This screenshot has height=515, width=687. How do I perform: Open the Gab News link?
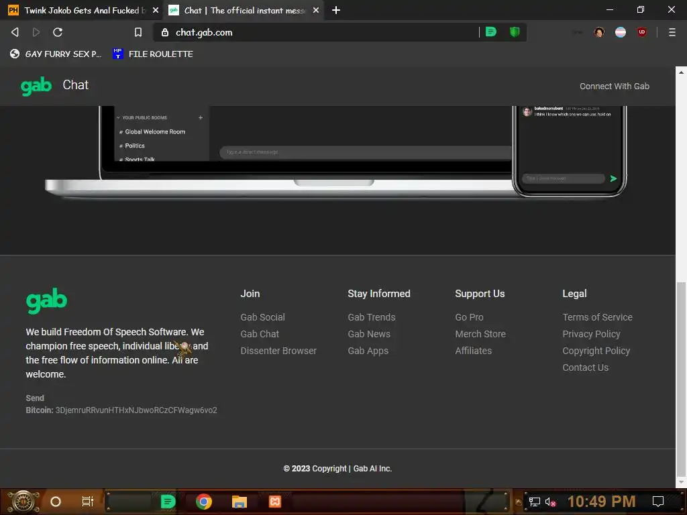point(369,334)
